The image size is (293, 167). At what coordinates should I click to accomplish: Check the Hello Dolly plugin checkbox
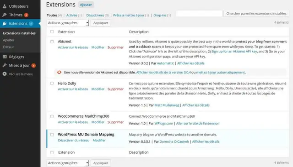(52, 83)
